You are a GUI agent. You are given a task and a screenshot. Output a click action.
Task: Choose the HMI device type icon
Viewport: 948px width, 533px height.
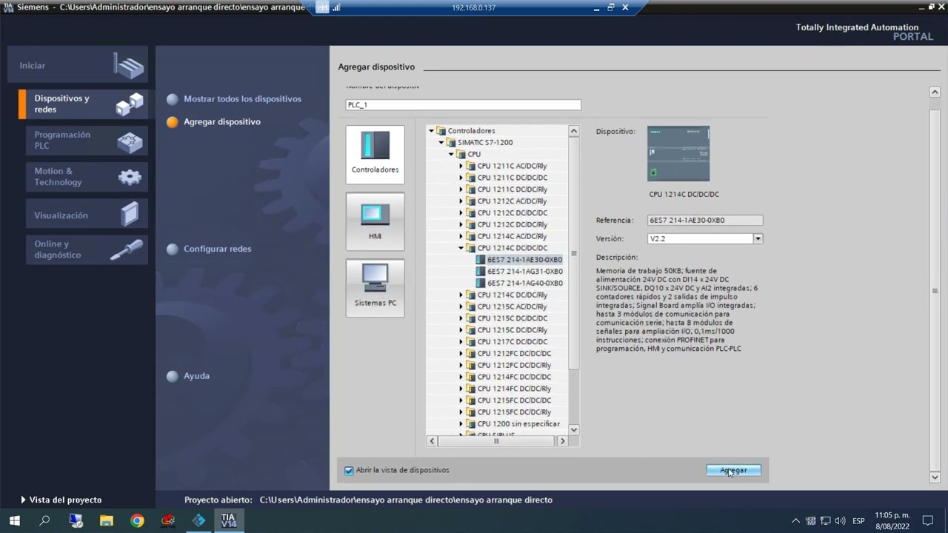pyautogui.click(x=375, y=221)
